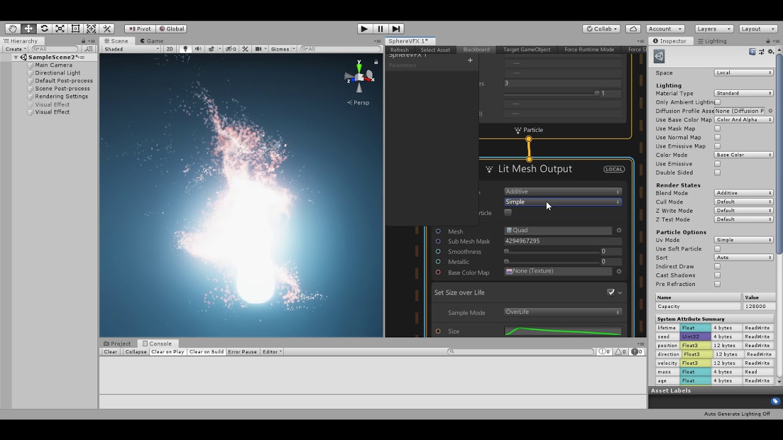Viewport: 783px width, 440px height.
Task: Click the Step frame button
Action: tap(396, 29)
